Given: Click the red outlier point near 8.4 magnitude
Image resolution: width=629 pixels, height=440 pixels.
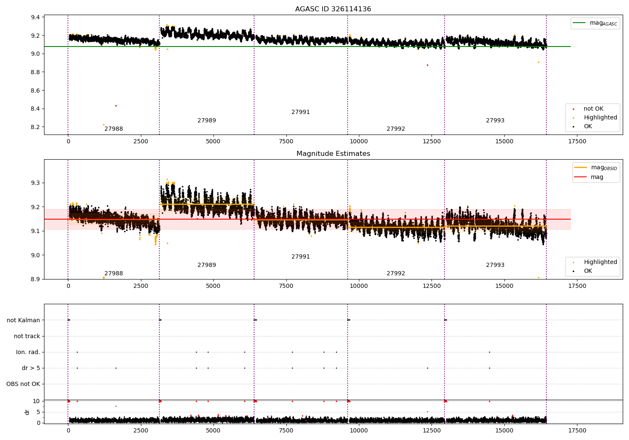Looking at the screenshot, I should (x=116, y=106).
